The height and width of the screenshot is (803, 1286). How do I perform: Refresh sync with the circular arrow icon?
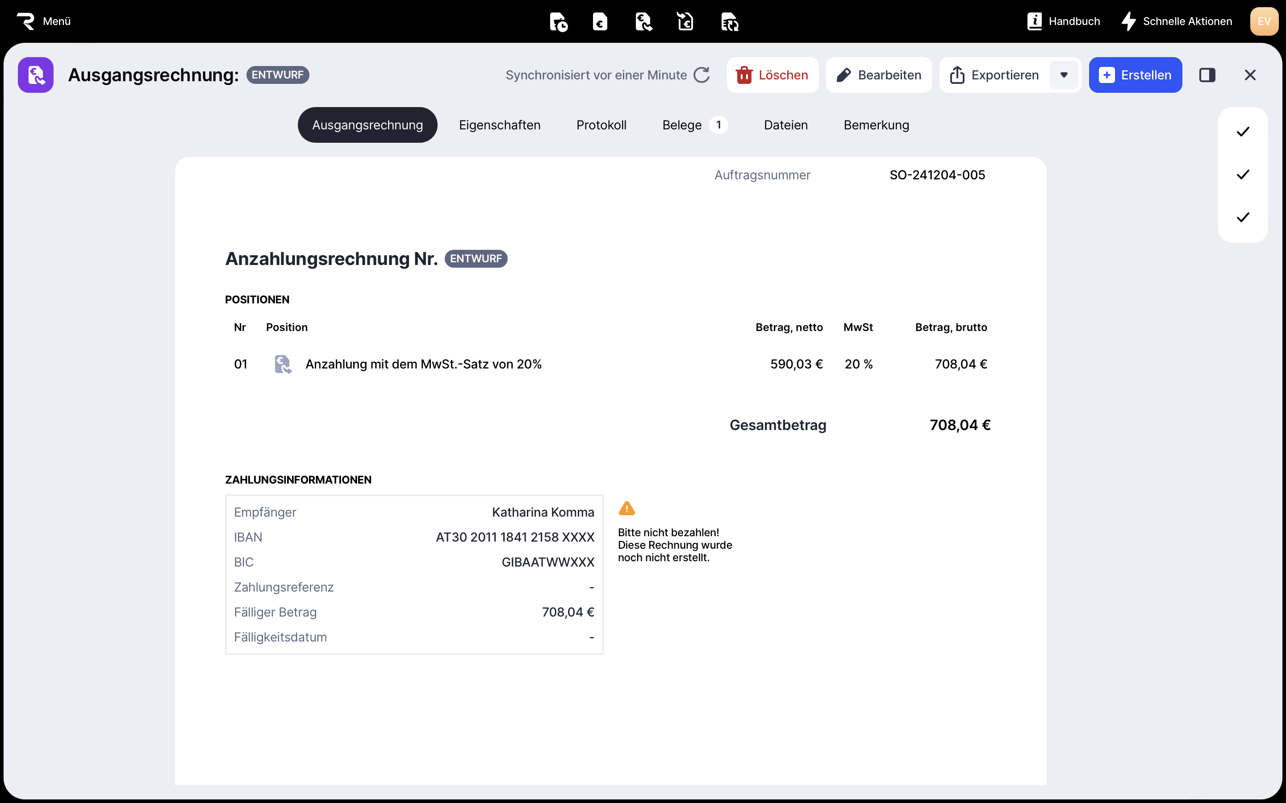coord(701,75)
